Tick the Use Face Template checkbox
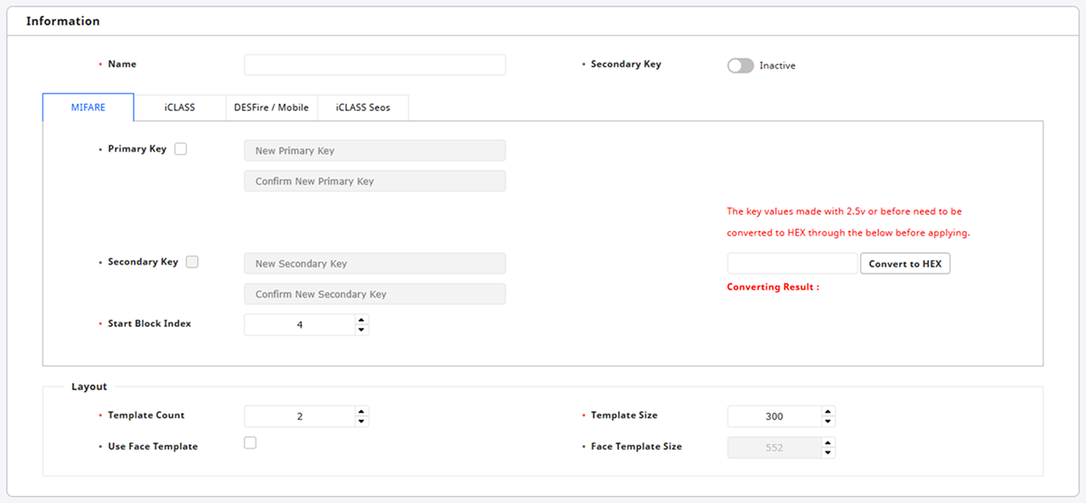The image size is (1086, 503). [x=250, y=442]
